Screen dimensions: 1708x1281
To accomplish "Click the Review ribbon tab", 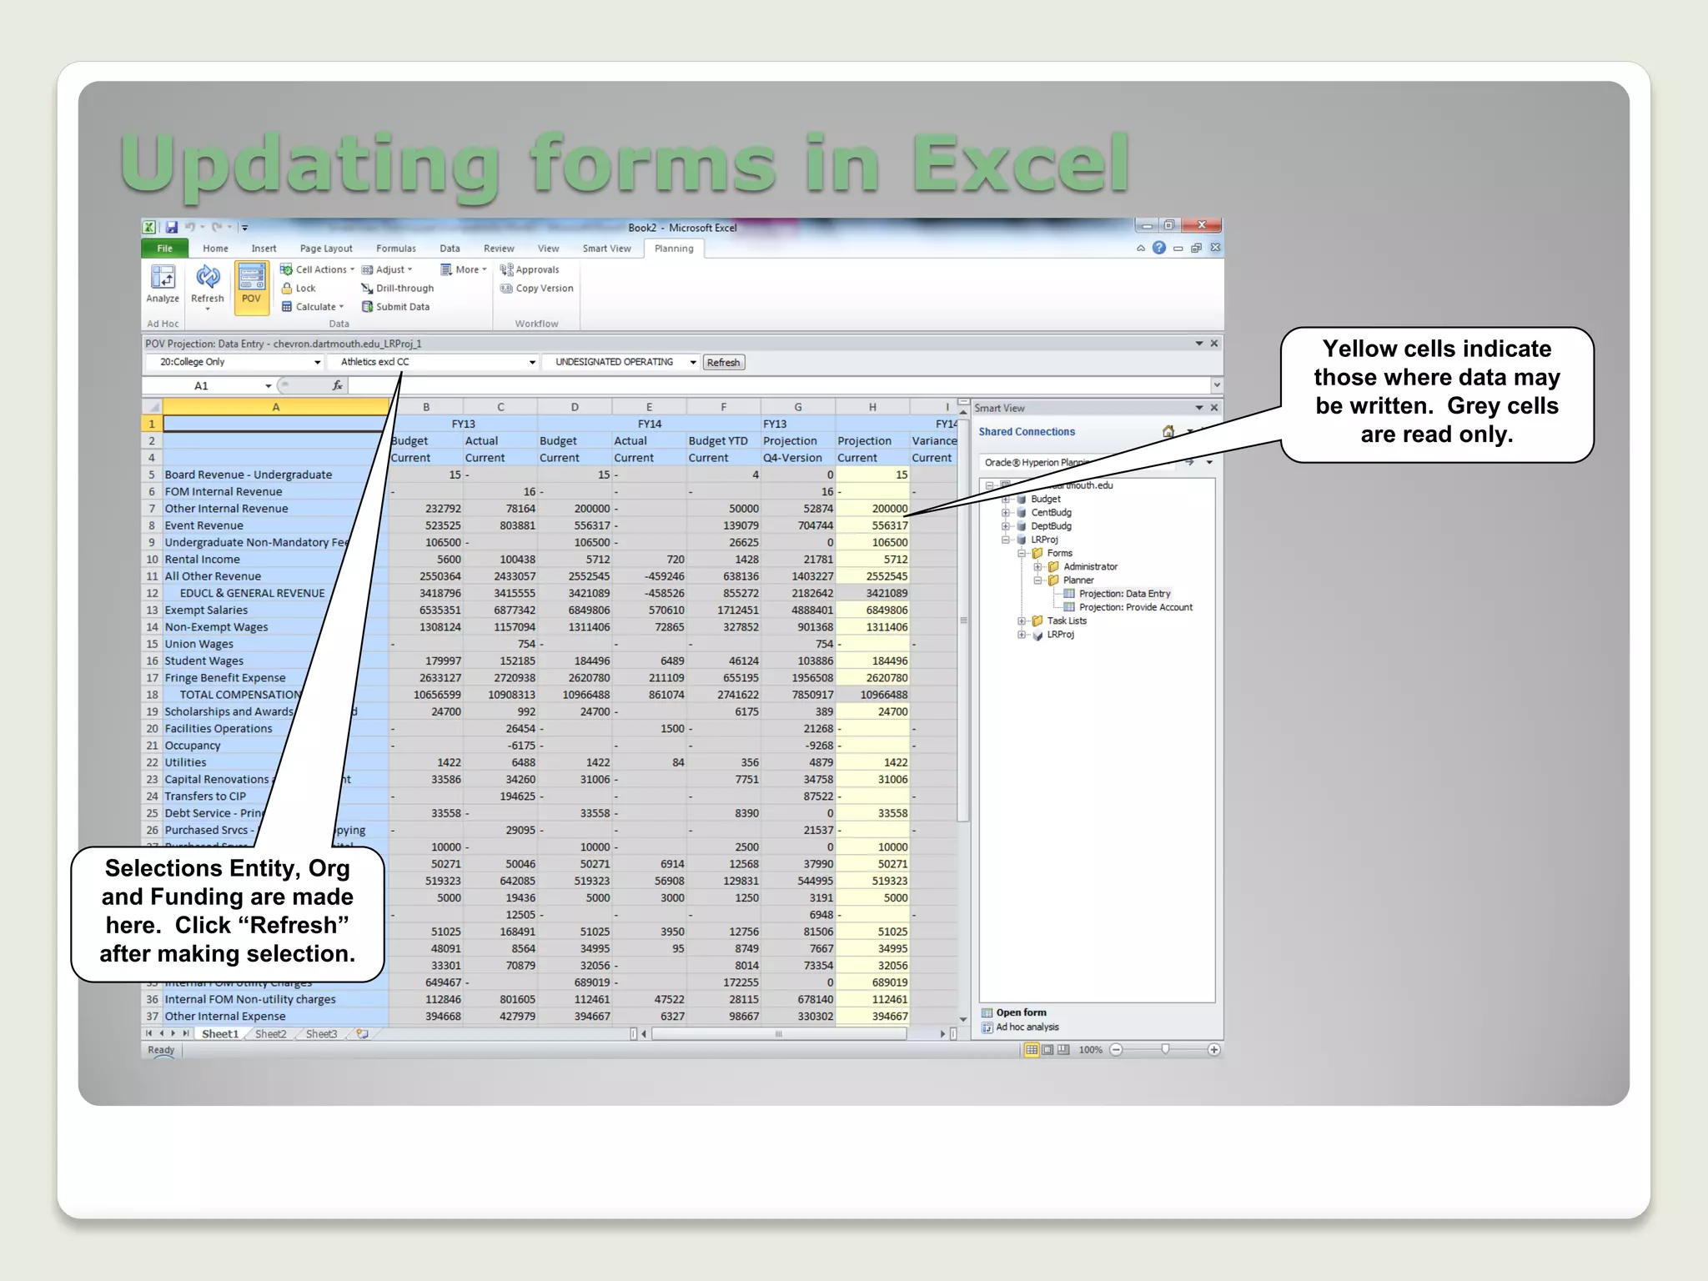I will pos(499,249).
